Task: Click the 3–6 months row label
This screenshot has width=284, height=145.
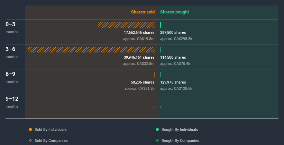Action: coord(12,52)
